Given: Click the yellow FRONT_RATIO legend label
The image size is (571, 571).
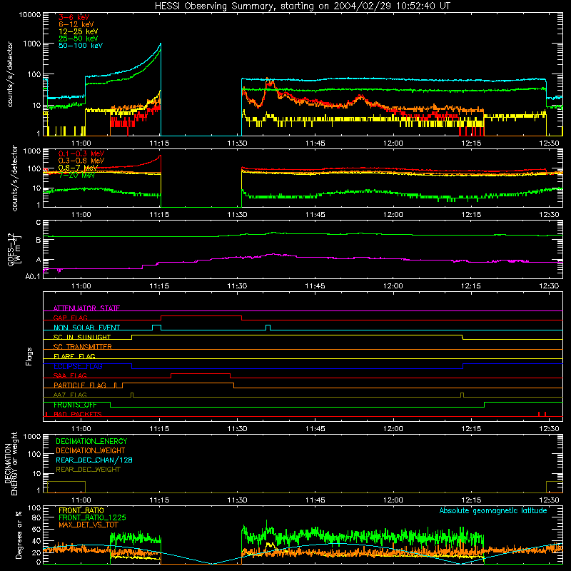Looking at the screenshot, I should [81, 510].
